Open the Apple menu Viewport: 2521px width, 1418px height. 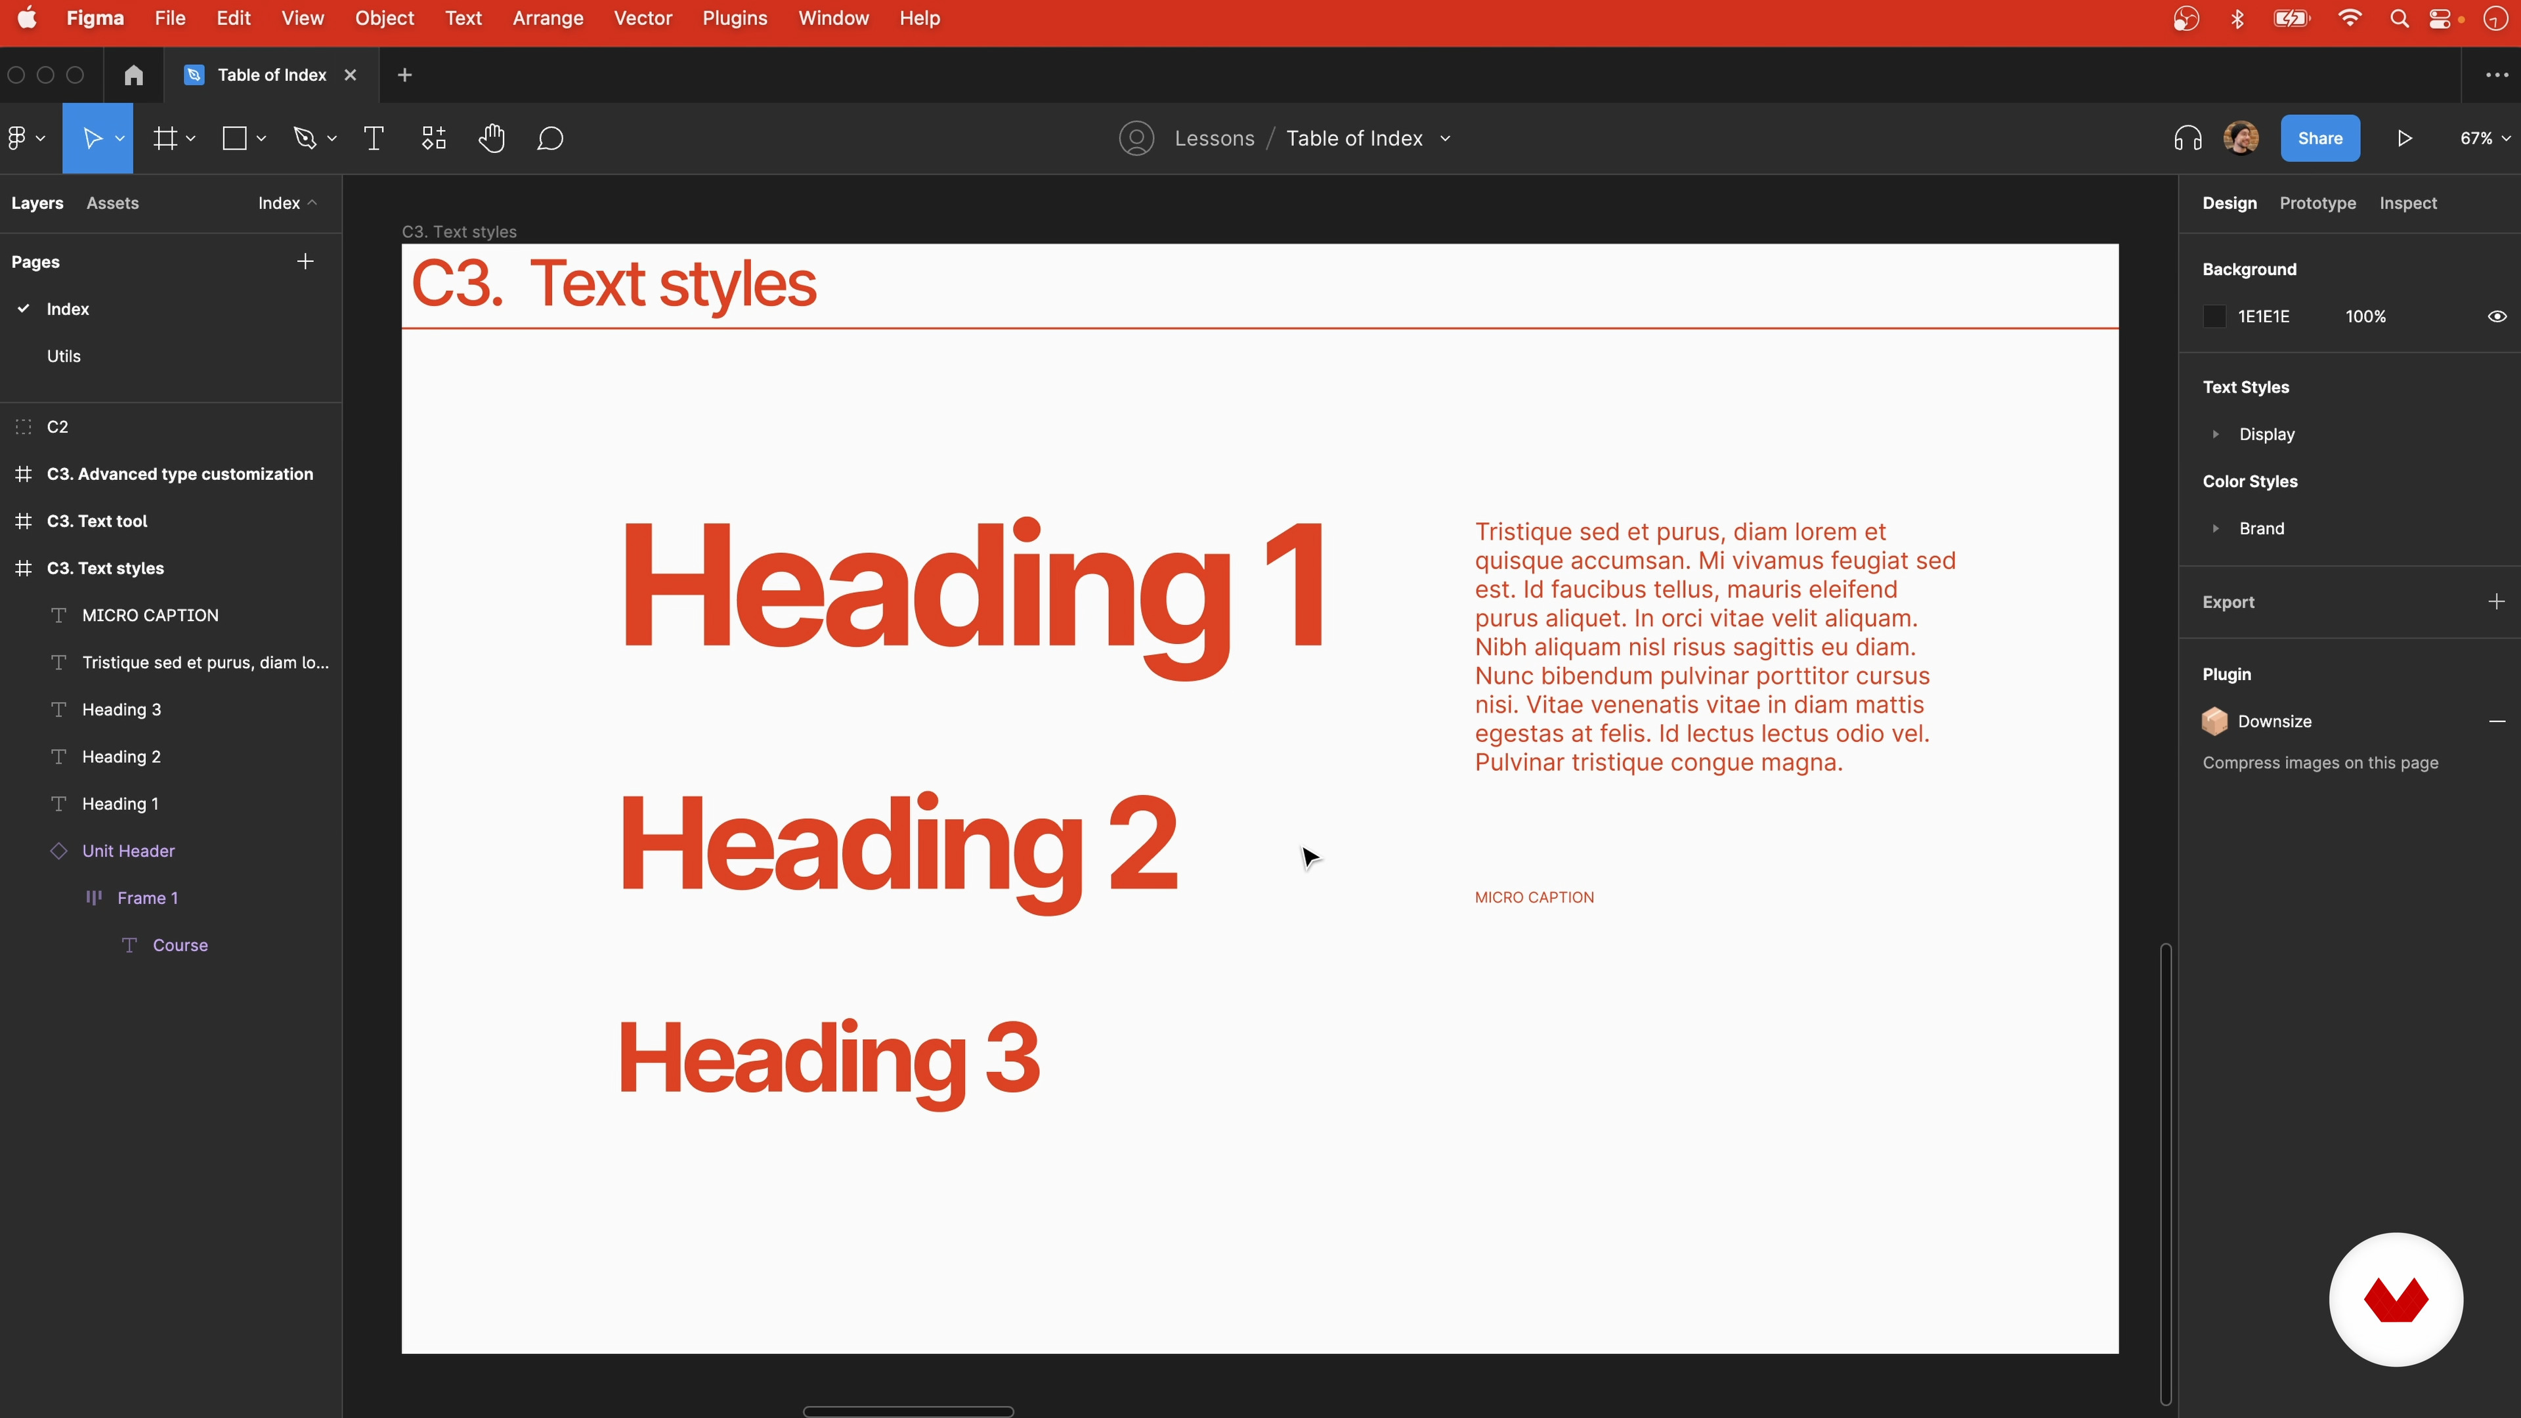(x=28, y=18)
